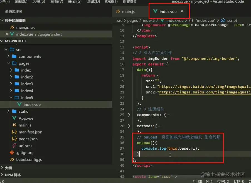Open the 转到(G) menu
The image size is (251, 183).
75,1
